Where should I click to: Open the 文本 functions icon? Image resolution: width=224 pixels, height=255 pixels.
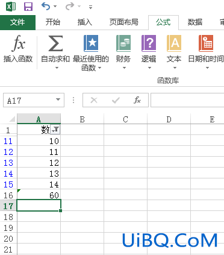tap(174, 43)
